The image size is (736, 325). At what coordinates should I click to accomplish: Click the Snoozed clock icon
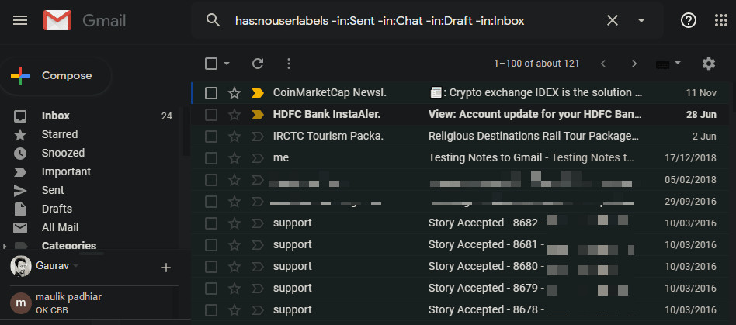[20, 154]
